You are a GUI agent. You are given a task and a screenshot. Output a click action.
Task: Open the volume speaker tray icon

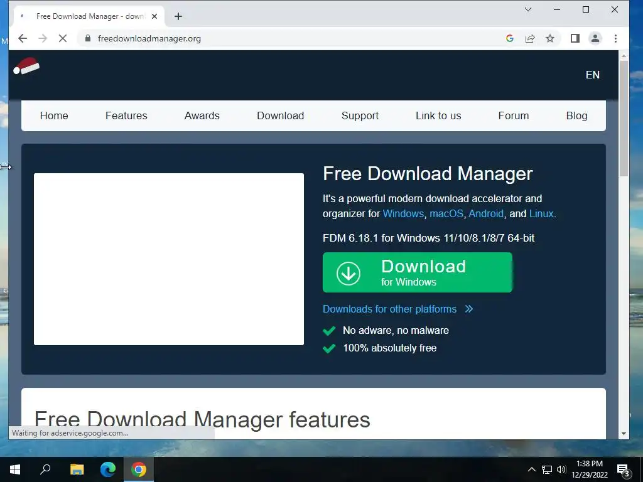[561, 469]
